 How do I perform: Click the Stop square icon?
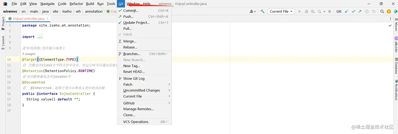(330, 12)
